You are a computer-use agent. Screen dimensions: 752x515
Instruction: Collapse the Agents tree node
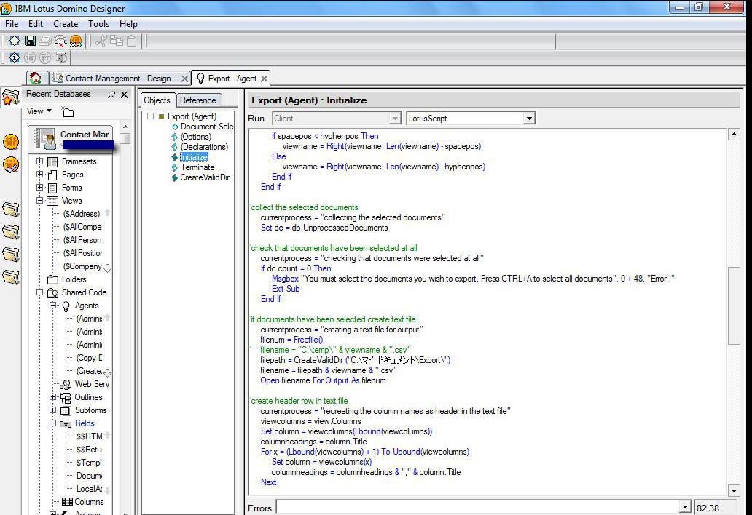click(52, 306)
